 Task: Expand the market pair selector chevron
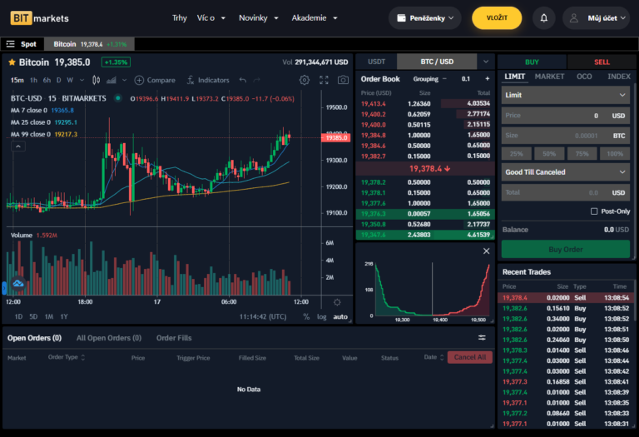486,62
